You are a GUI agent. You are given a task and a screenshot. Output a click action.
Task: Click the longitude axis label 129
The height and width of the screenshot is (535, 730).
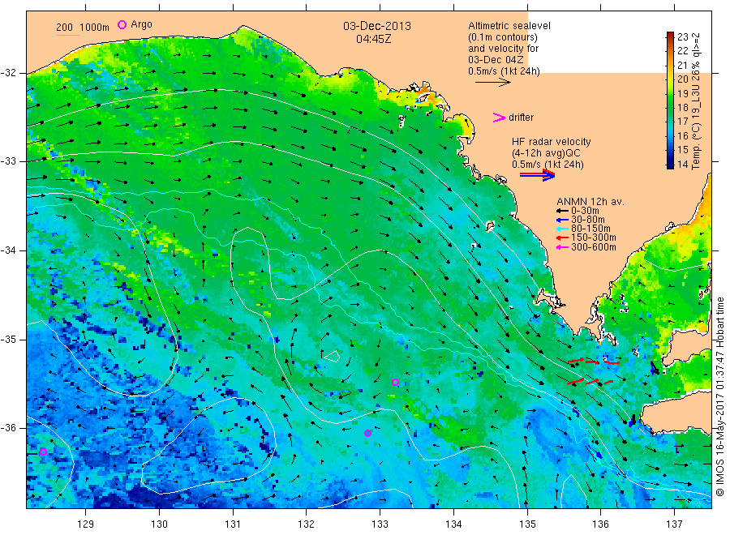pyautogui.click(x=86, y=524)
